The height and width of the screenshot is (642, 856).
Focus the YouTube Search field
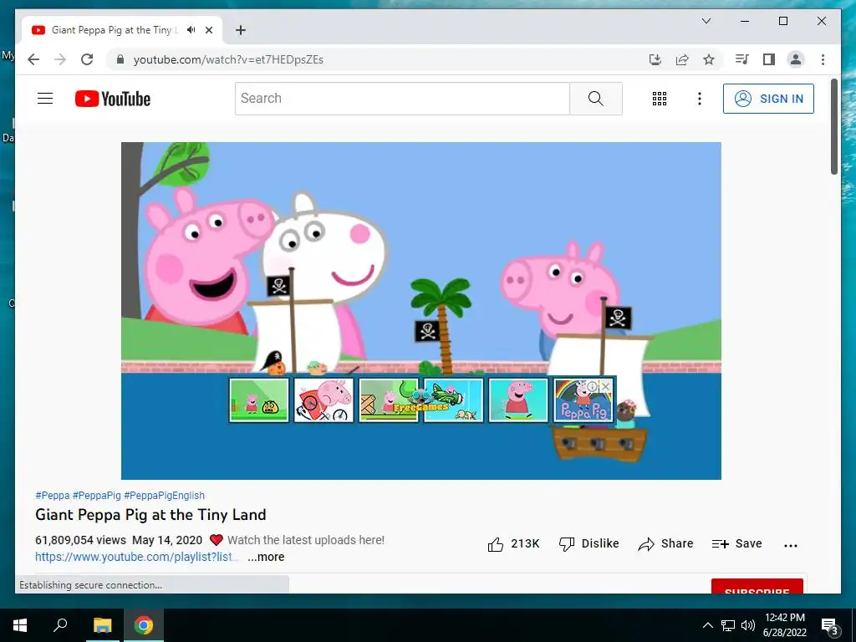[x=402, y=99]
